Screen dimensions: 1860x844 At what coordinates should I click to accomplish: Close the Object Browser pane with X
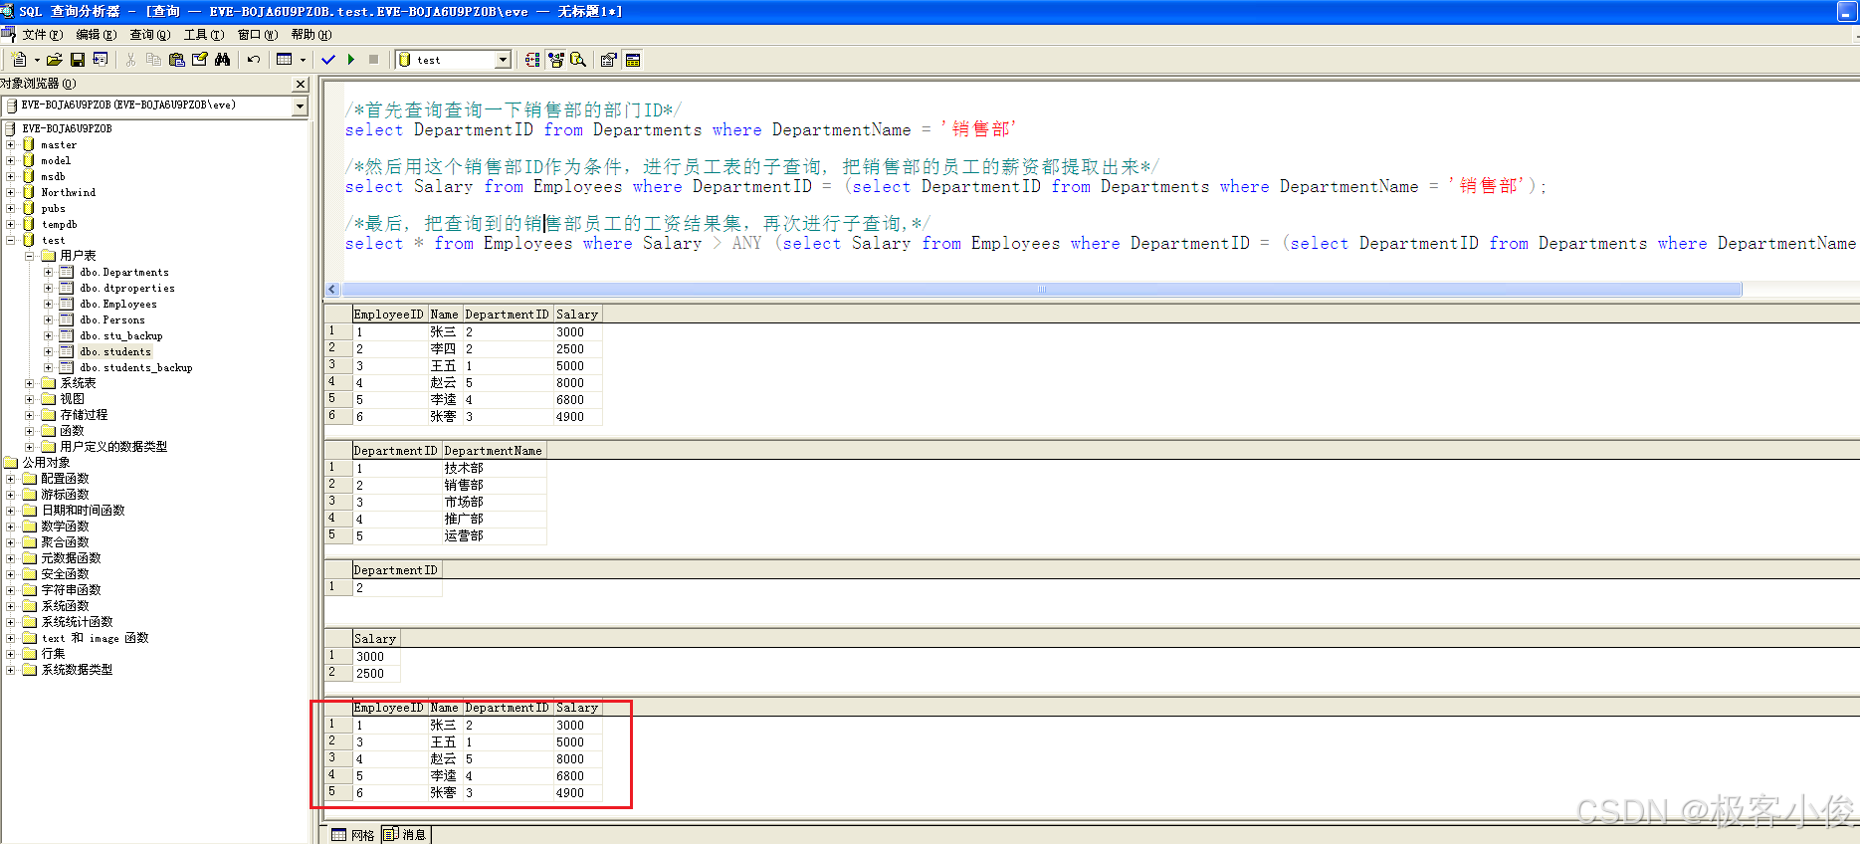302,85
